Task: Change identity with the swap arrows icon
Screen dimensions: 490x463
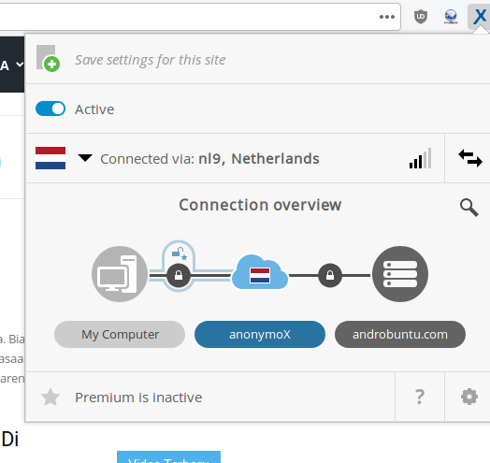Action: click(x=470, y=158)
